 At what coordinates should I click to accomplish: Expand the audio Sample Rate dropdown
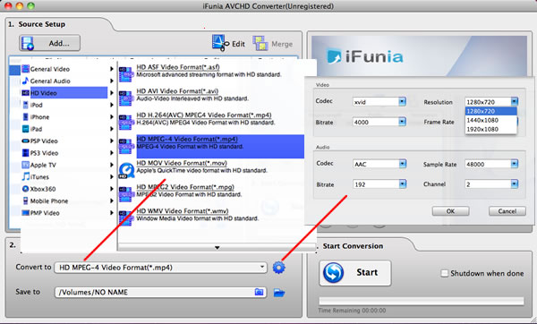coord(491,164)
